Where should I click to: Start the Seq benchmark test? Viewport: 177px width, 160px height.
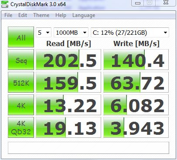pos(21,60)
